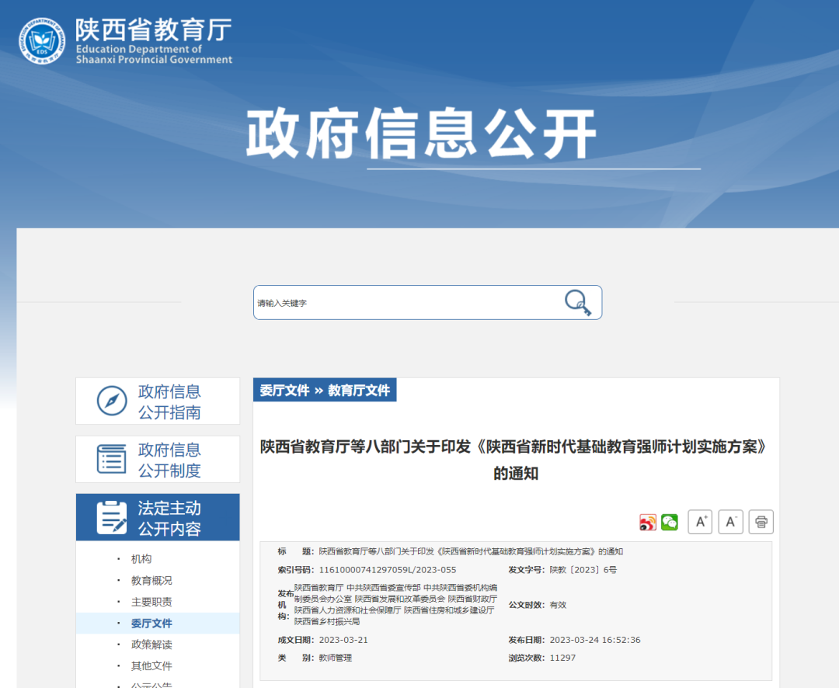The image size is (839, 688).
Task: Increase font size with the A+ button
Action: click(699, 522)
